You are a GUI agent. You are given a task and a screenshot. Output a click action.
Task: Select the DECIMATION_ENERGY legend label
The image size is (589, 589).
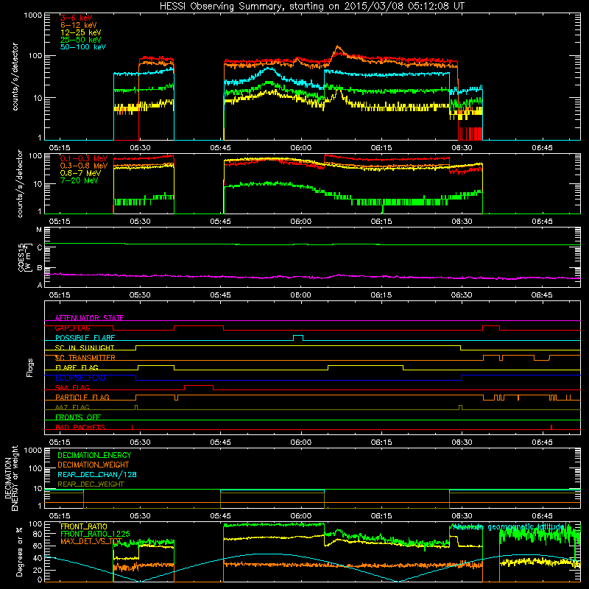pos(94,455)
